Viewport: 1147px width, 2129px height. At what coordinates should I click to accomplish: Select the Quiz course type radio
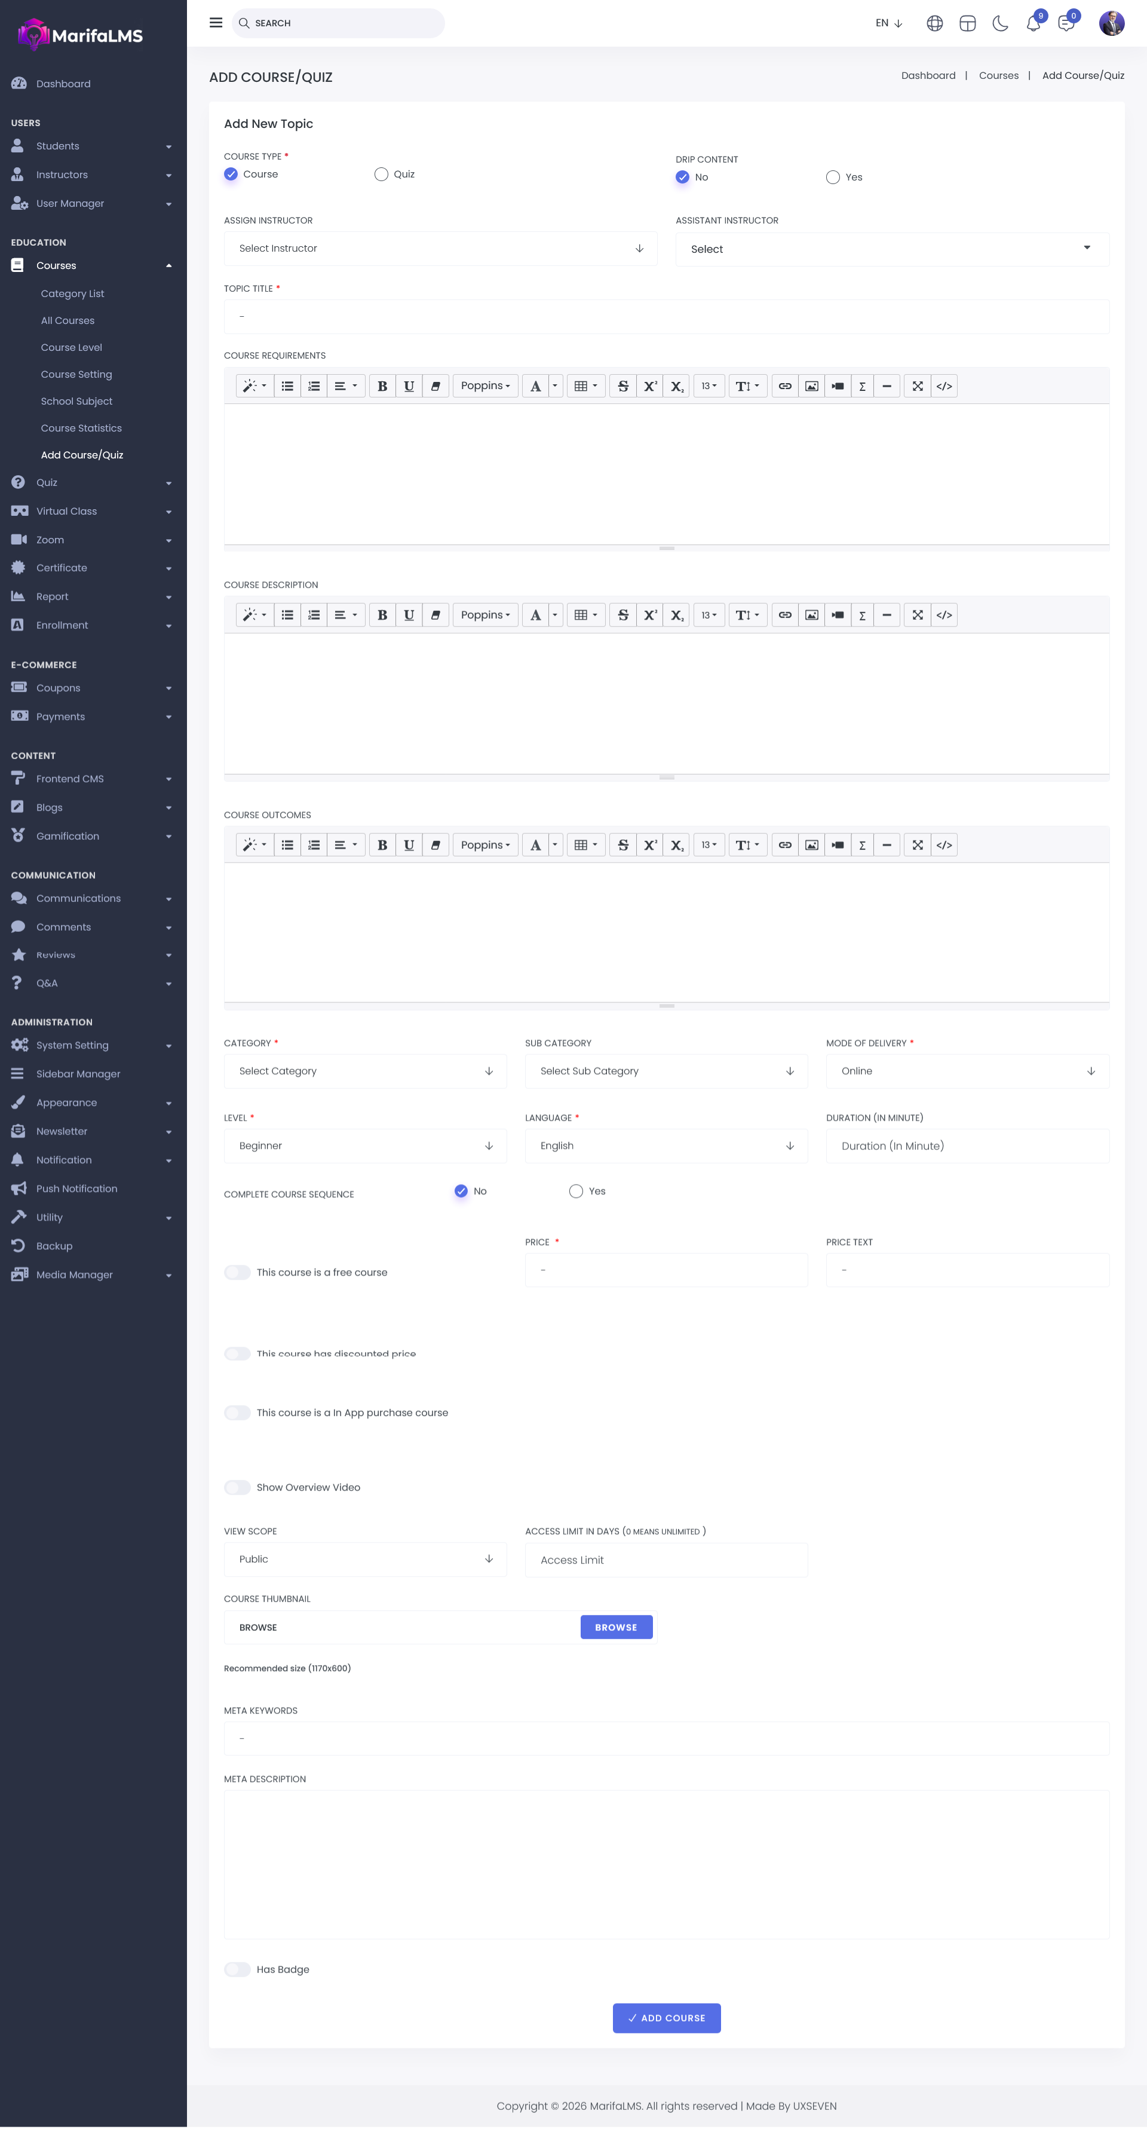[381, 175]
